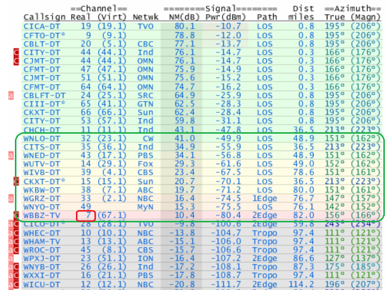
Task: Click the Netwk column header
Action: (x=146, y=17)
